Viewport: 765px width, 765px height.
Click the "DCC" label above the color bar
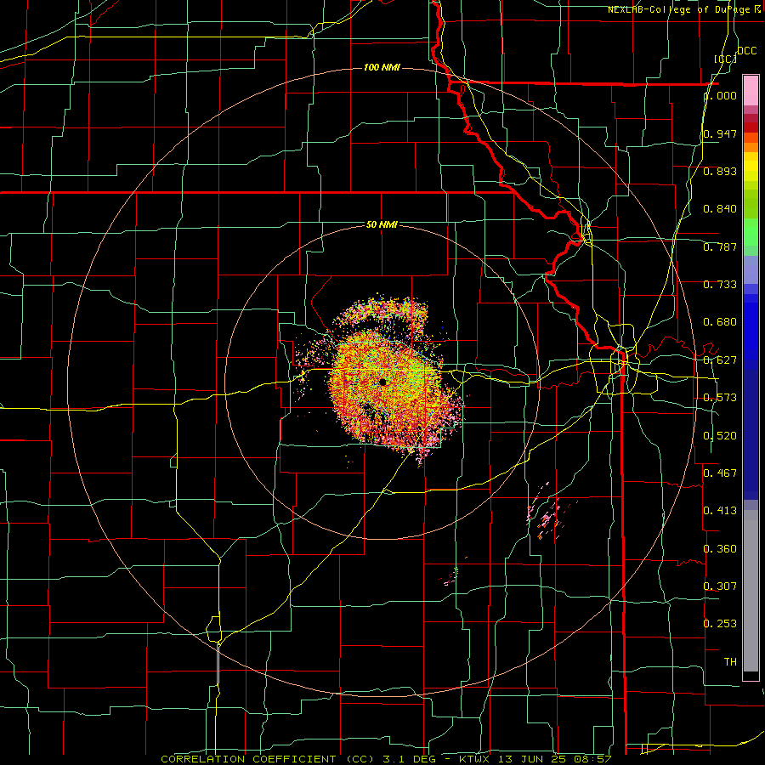(x=746, y=51)
